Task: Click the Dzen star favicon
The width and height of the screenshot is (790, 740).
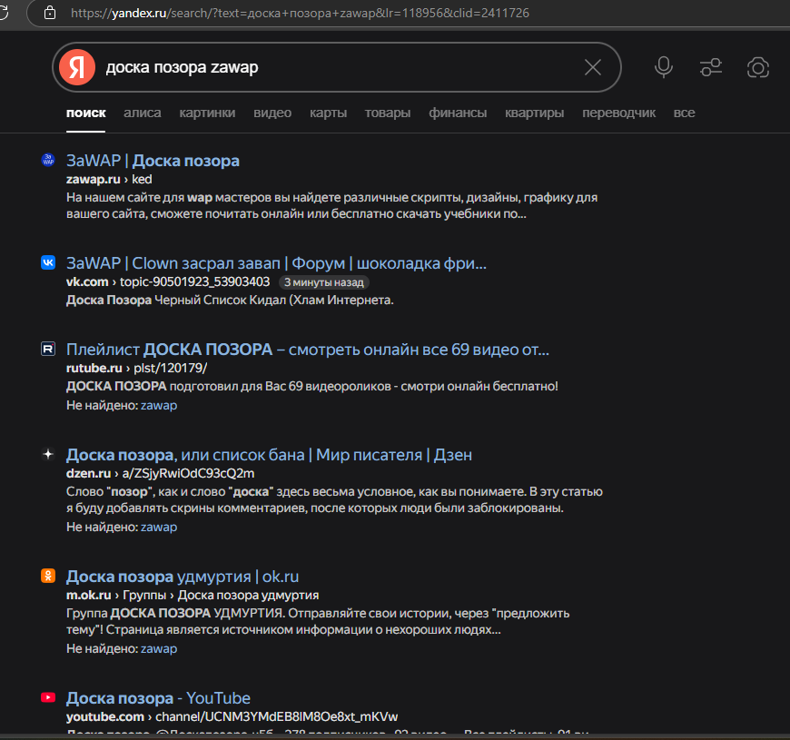Action: tap(48, 454)
